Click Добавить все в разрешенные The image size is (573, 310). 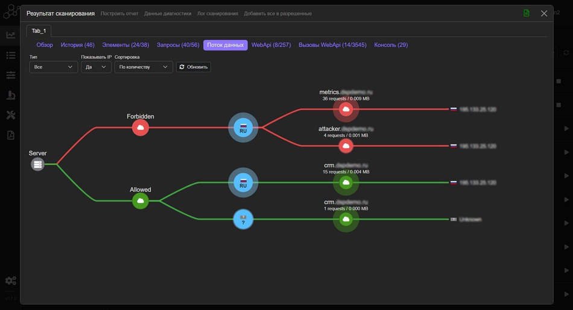[x=277, y=13]
